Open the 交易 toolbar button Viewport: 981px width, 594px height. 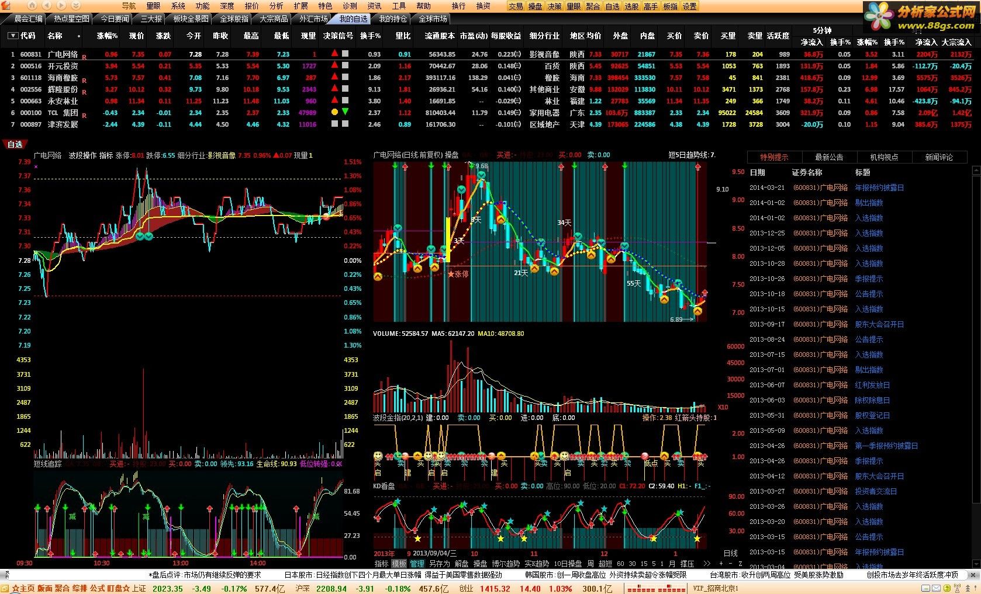pos(516,6)
